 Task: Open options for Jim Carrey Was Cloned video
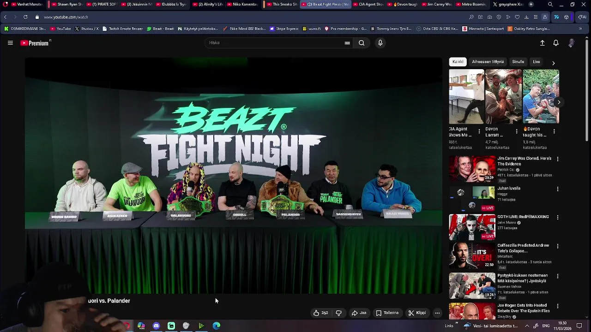click(x=558, y=159)
